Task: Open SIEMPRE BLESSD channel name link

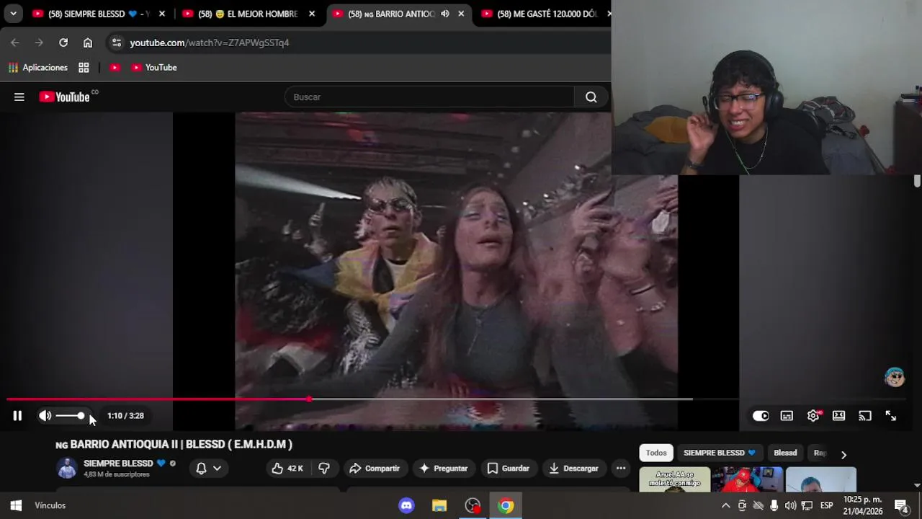Action: [118, 463]
